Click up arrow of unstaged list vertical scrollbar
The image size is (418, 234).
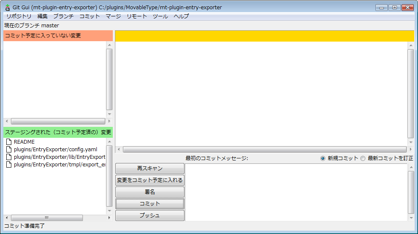(109, 45)
